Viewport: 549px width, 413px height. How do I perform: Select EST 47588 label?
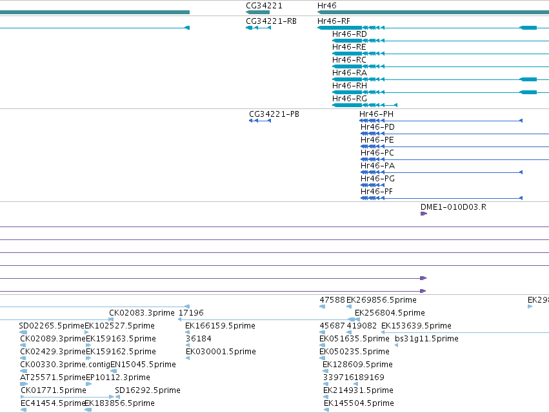(332, 300)
